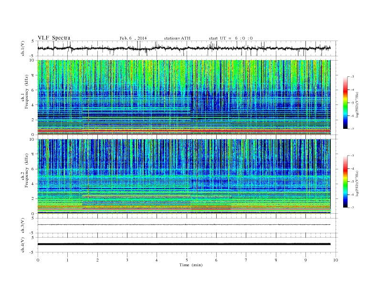The width and height of the screenshot is (378, 292).
Task: Click the ch.1 color bar "log(PSD)(V²/Hz)" label
Action: tap(357, 105)
